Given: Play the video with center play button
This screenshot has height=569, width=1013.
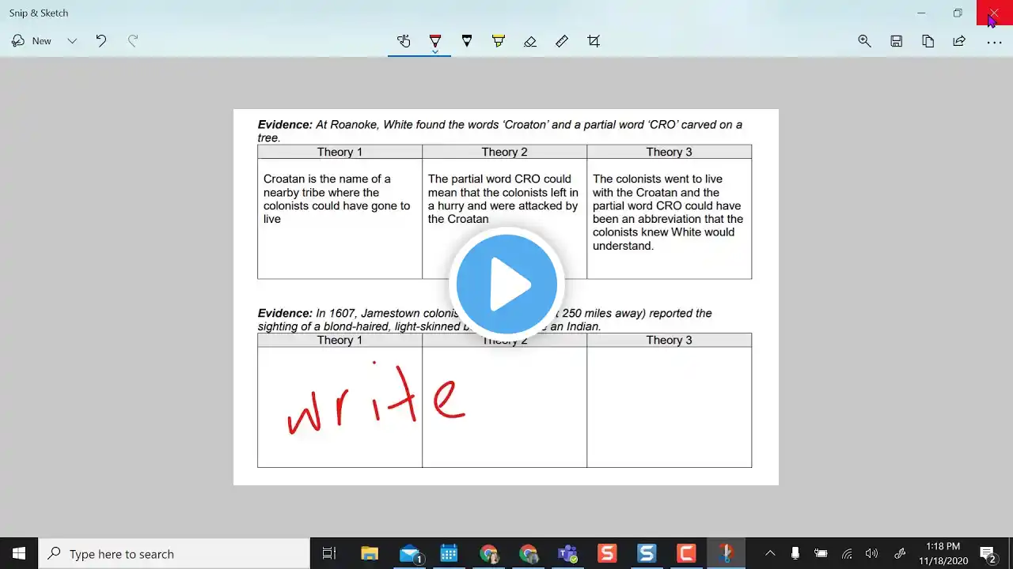Looking at the screenshot, I should tap(506, 284).
